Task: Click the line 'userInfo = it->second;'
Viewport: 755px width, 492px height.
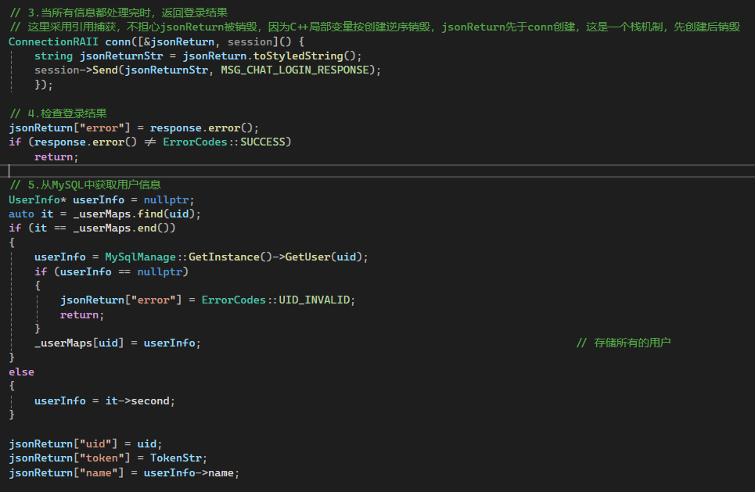Action: tap(105, 401)
